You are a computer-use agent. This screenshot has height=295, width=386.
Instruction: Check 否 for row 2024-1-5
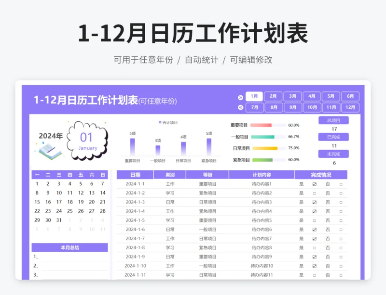(x=341, y=220)
